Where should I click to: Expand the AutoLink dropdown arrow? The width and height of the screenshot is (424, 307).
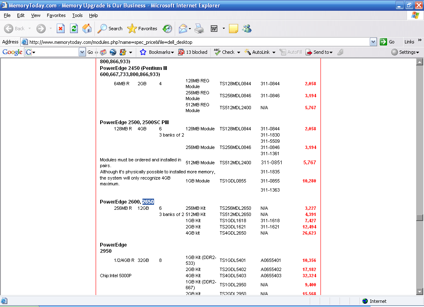[x=274, y=53]
